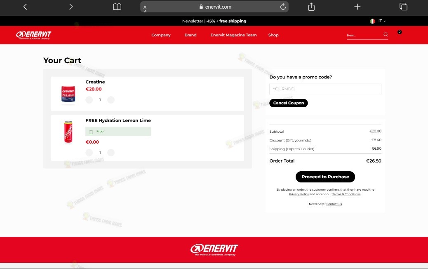Increase Creatine quantity
428x269 pixels.
tap(111, 100)
